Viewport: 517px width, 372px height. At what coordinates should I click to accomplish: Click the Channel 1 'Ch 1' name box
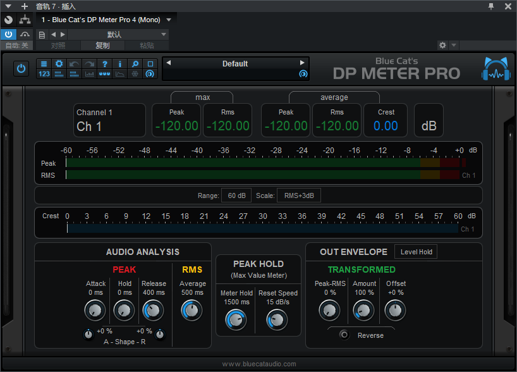[x=109, y=120]
